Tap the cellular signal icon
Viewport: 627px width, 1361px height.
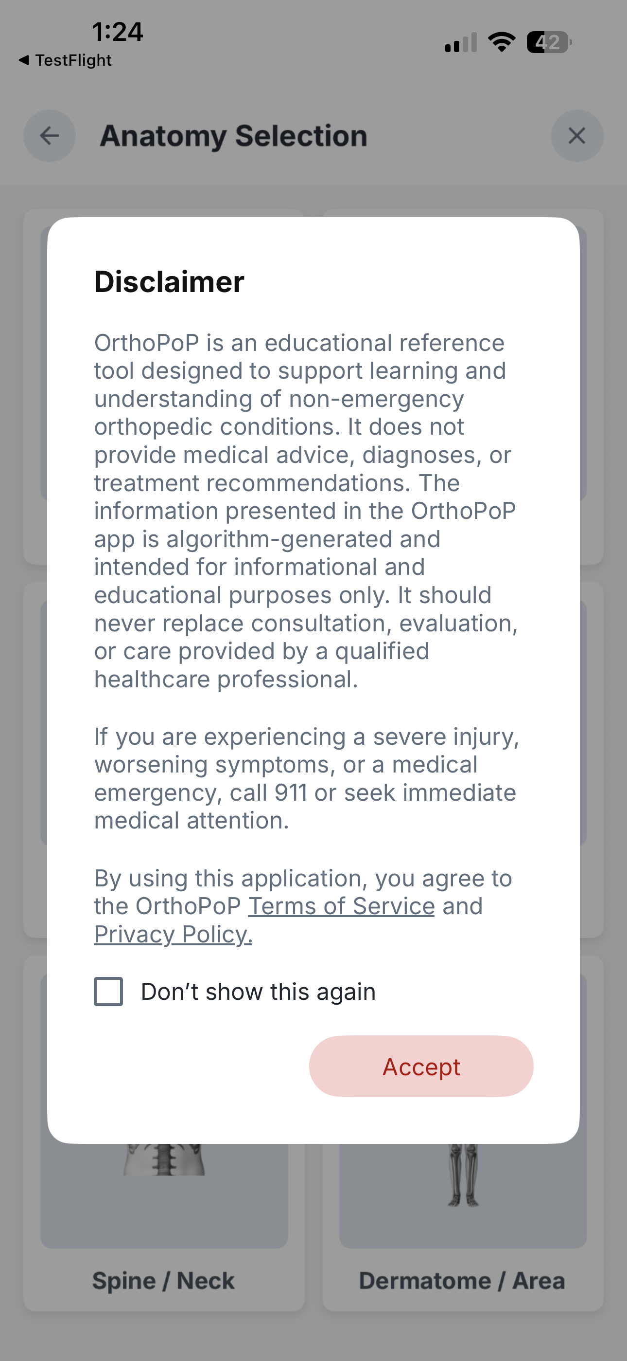point(460,42)
